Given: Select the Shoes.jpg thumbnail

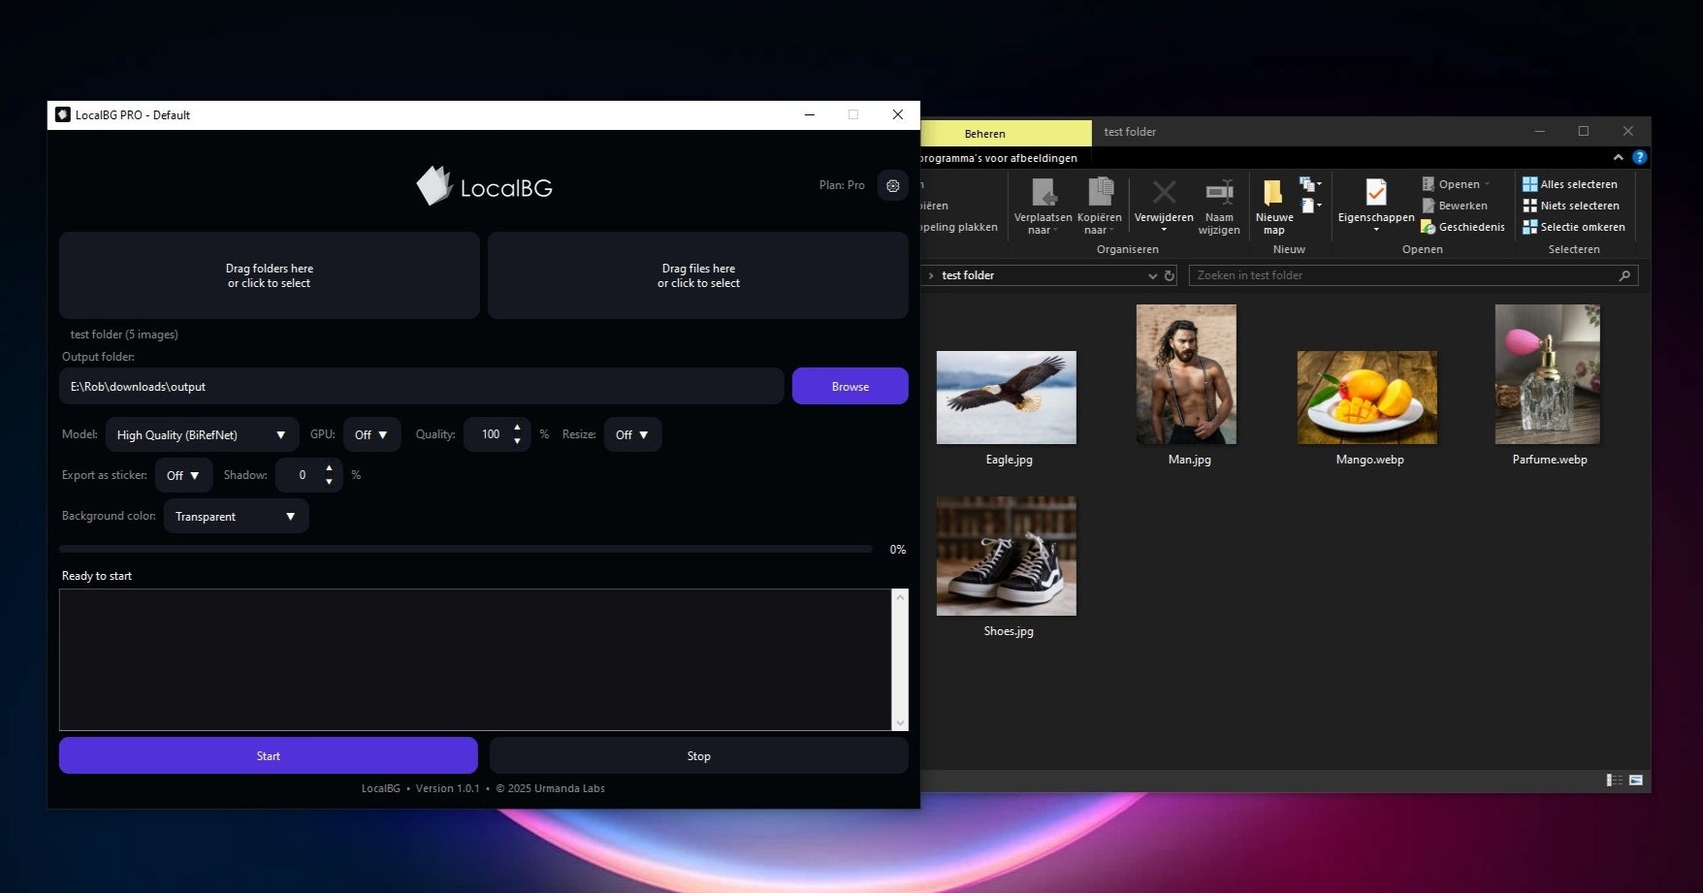Looking at the screenshot, I should coord(1007,556).
